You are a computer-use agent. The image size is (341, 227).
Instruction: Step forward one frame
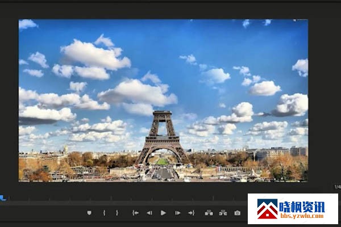pyautogui.click(x=177, y=213)
